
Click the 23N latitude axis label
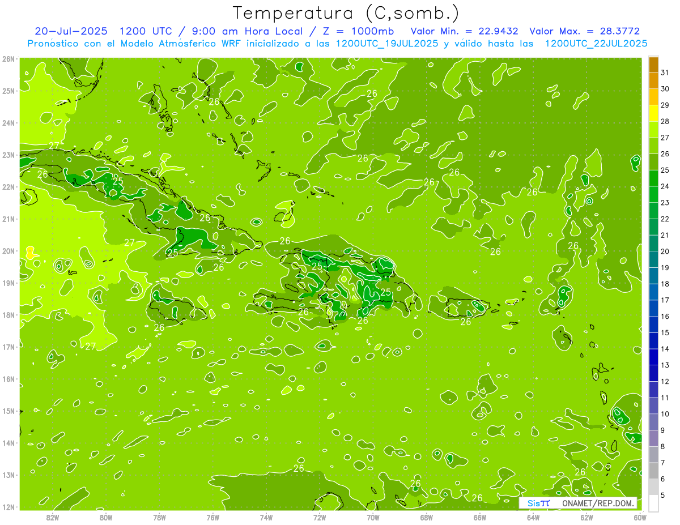point(8,155)
